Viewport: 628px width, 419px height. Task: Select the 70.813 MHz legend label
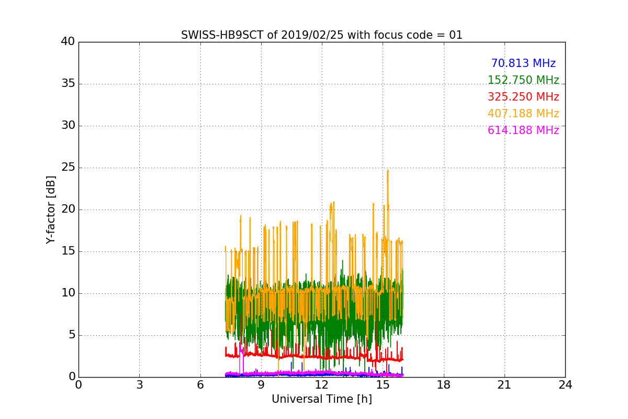pos(523,63)
